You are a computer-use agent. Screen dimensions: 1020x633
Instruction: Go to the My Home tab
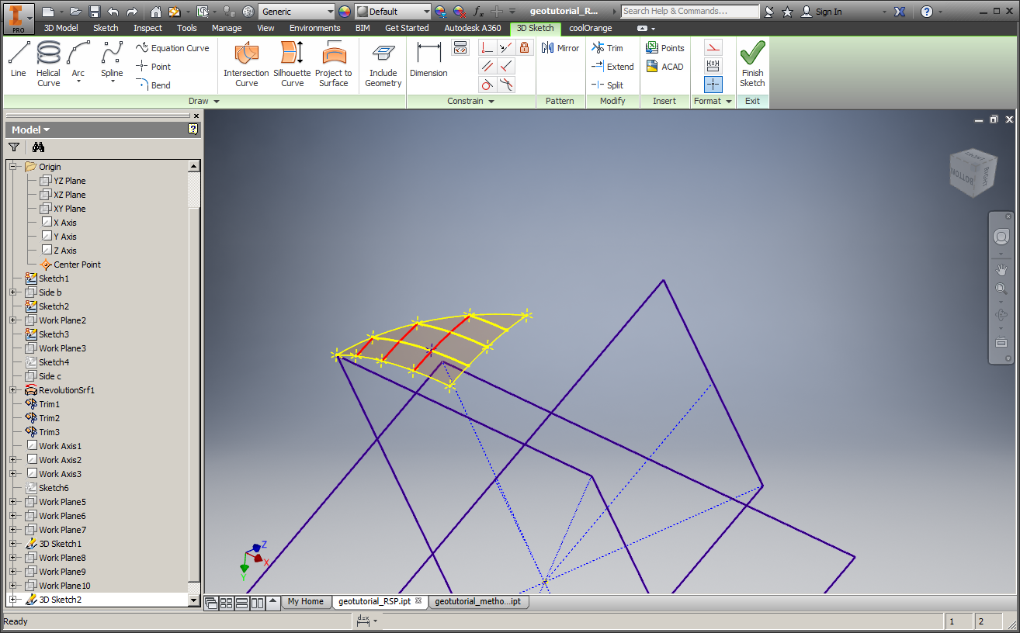305,601
